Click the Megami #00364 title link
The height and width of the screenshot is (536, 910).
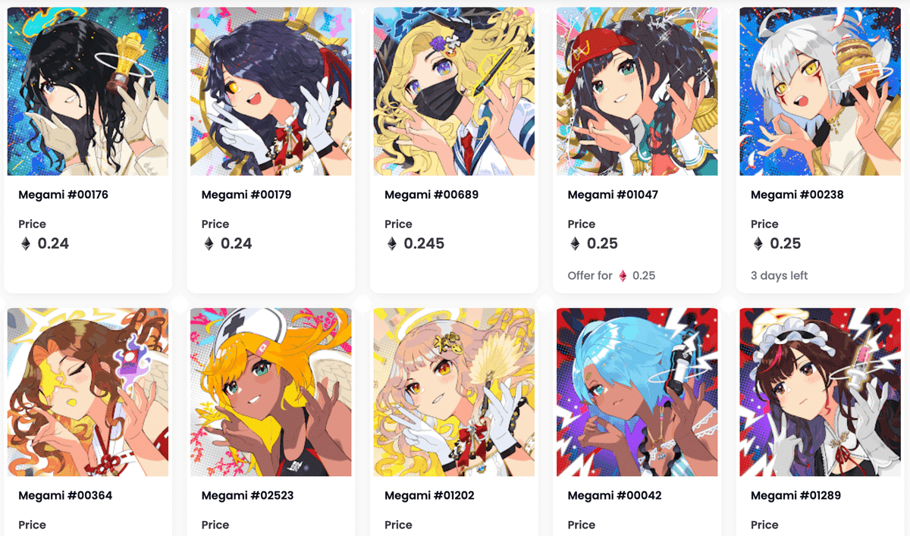(64, 496)
